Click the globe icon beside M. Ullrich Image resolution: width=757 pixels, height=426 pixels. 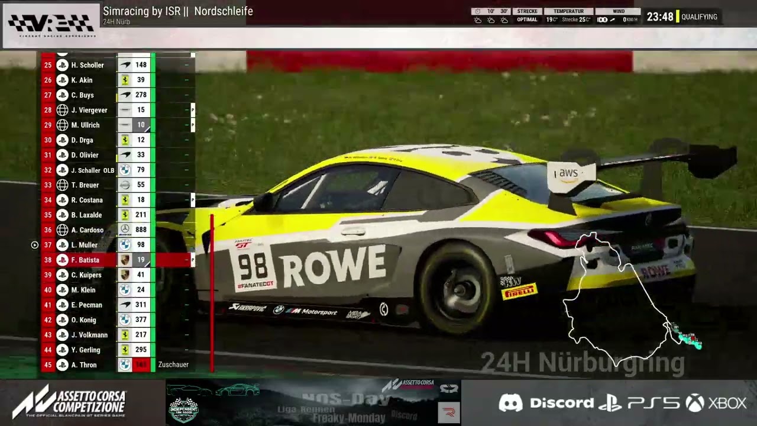[x=62, y=125]
